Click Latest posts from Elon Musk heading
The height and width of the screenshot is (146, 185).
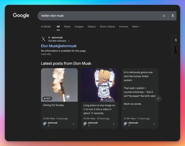pyautogui.click(x=66, y=64)
